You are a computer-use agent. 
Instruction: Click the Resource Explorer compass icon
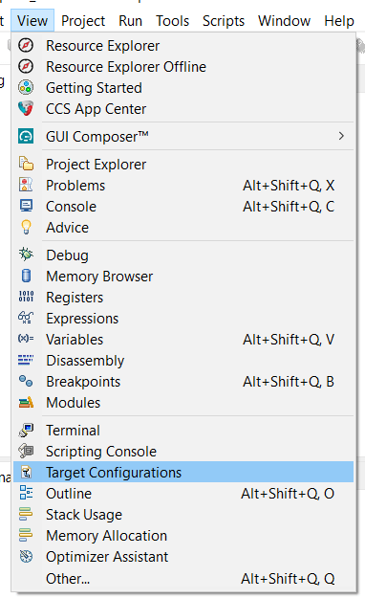click(x=26, y=46)
